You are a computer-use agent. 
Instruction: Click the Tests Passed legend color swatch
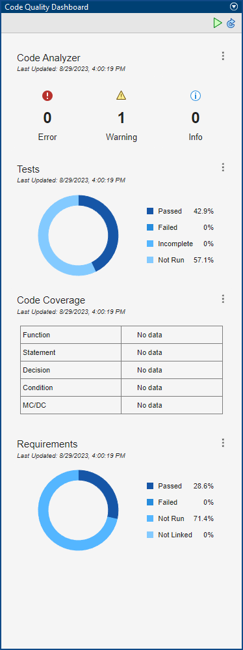150,212
